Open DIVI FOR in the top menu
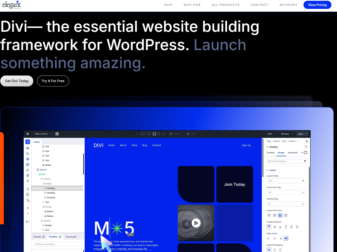Screen dimensions: 337x252 [192, 5]
